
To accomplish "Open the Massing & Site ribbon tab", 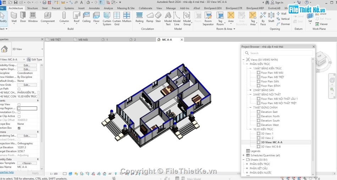I will click(x=126, y=8).
